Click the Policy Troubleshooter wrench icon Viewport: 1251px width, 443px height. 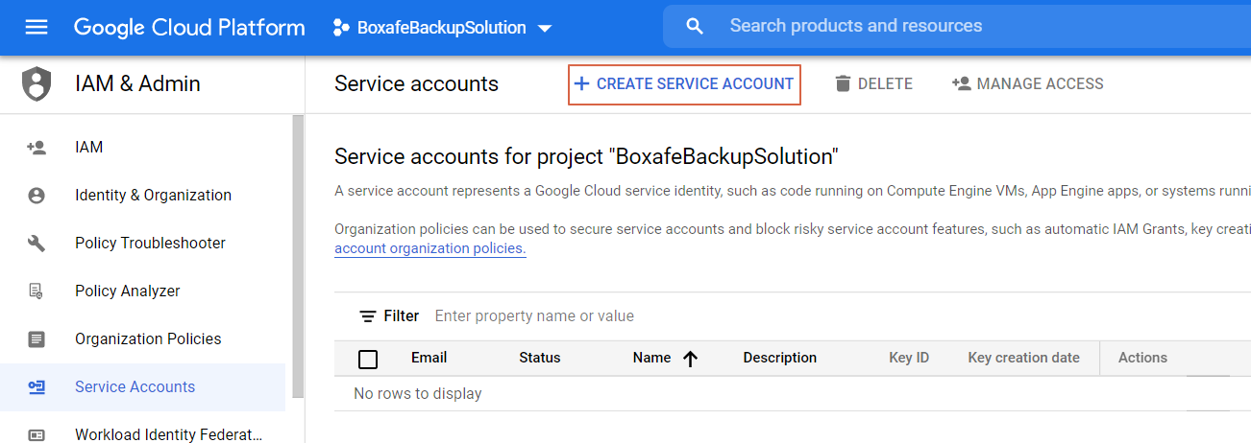tap(37, 244)
